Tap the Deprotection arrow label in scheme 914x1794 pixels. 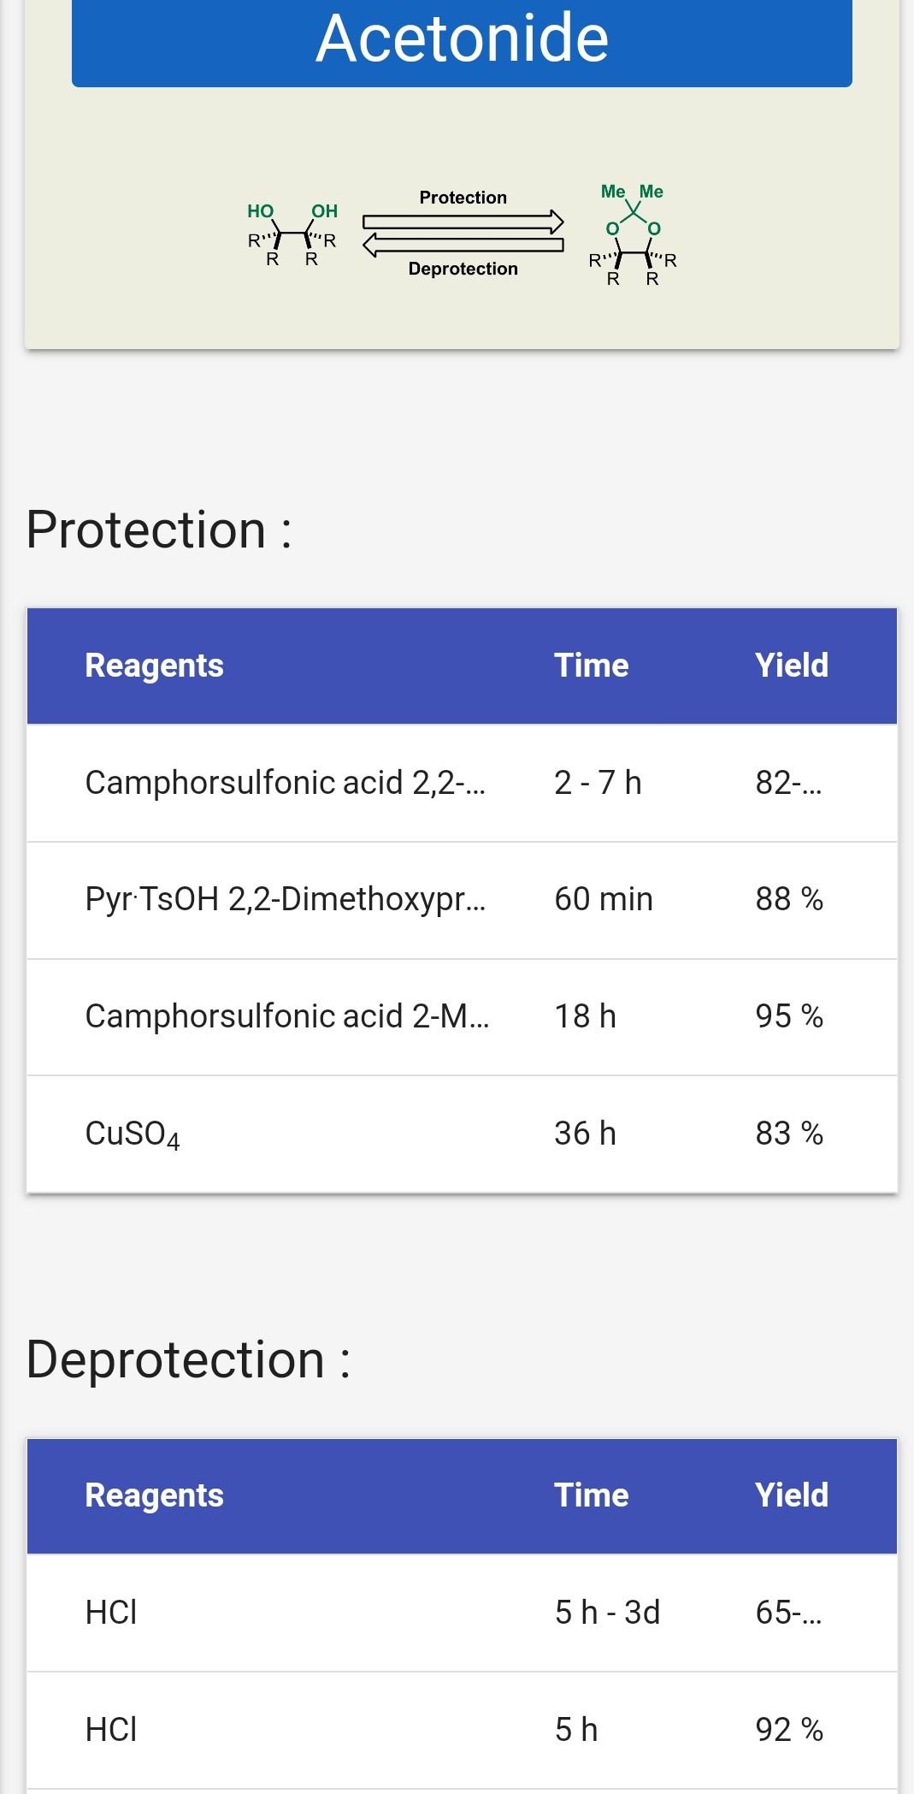463,269
